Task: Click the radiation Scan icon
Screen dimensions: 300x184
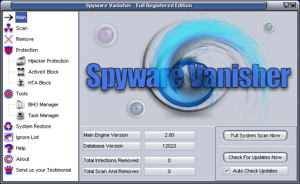Action: [9, 28]
